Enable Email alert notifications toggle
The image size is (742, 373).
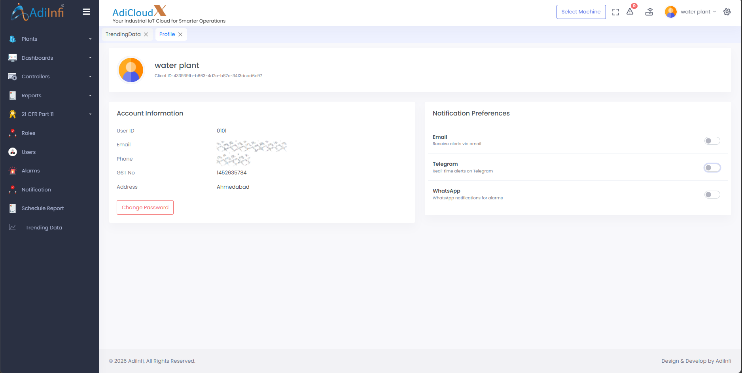pyautogui.click(x=712, y=141)
